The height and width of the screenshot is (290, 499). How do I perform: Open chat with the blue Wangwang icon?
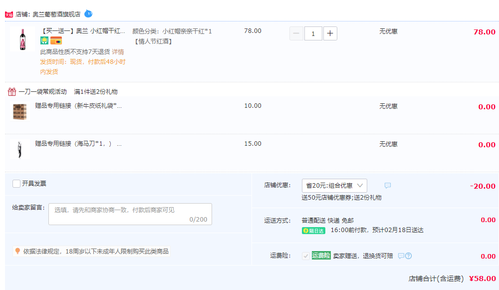coord(88,13)
